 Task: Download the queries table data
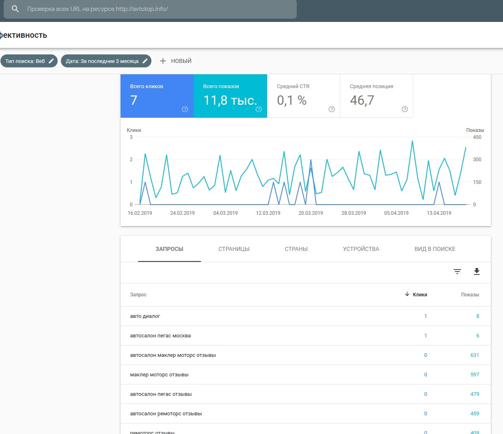(x=477, y=272)
